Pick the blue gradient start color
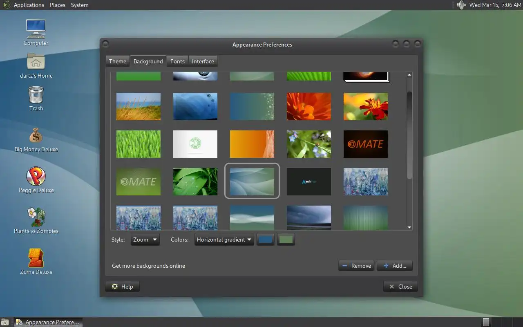This screenshot has height=327, width=523. [x=266, y=240]
